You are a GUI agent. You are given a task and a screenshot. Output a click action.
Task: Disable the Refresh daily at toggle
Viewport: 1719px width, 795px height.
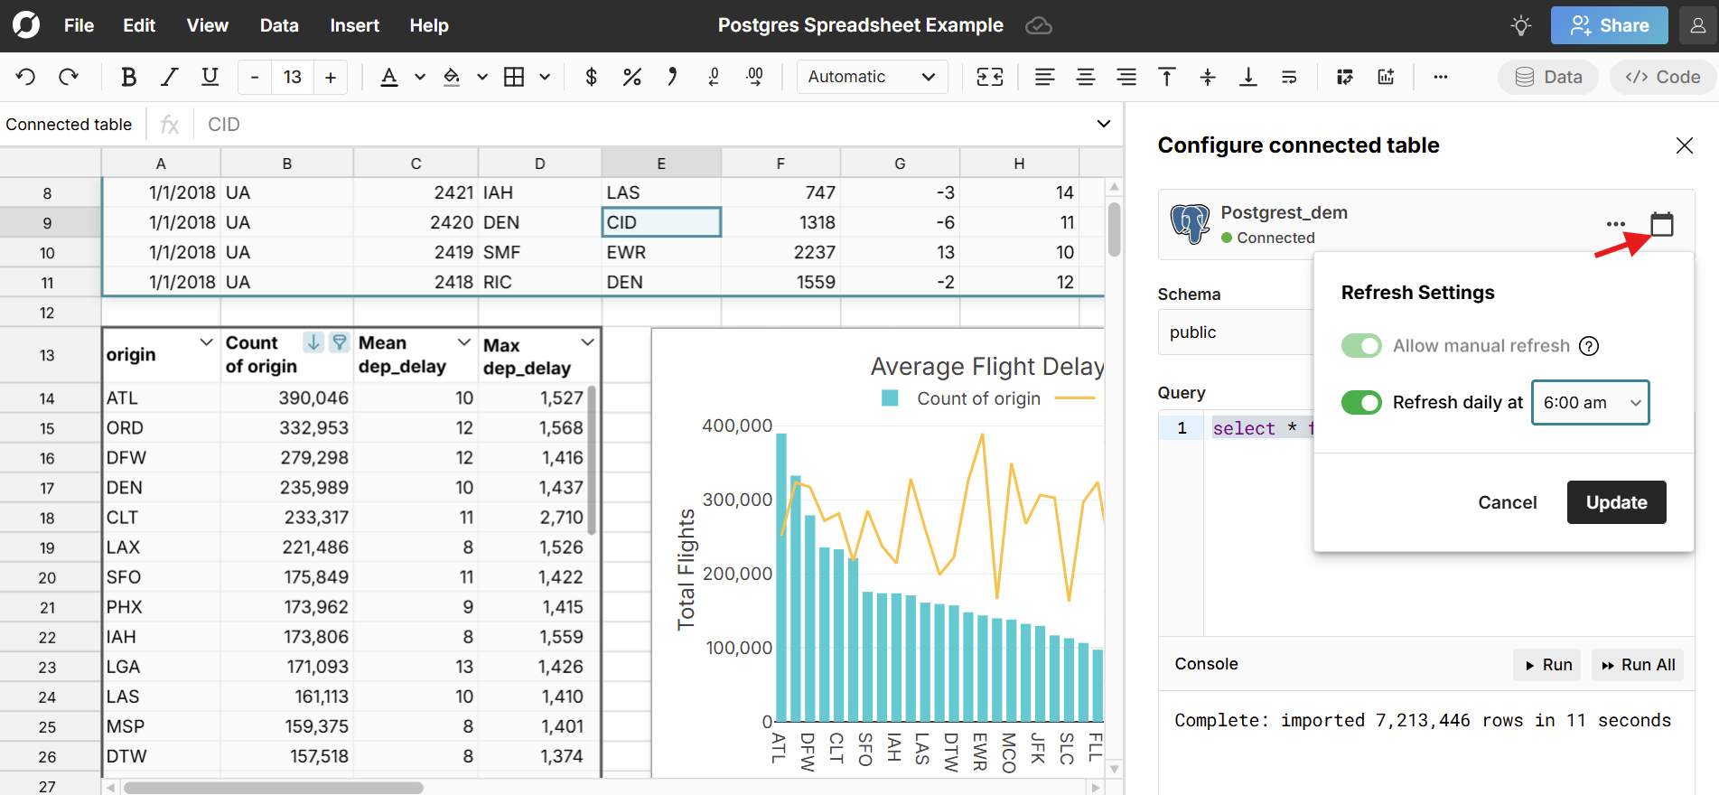click(x=1361, y=402)
